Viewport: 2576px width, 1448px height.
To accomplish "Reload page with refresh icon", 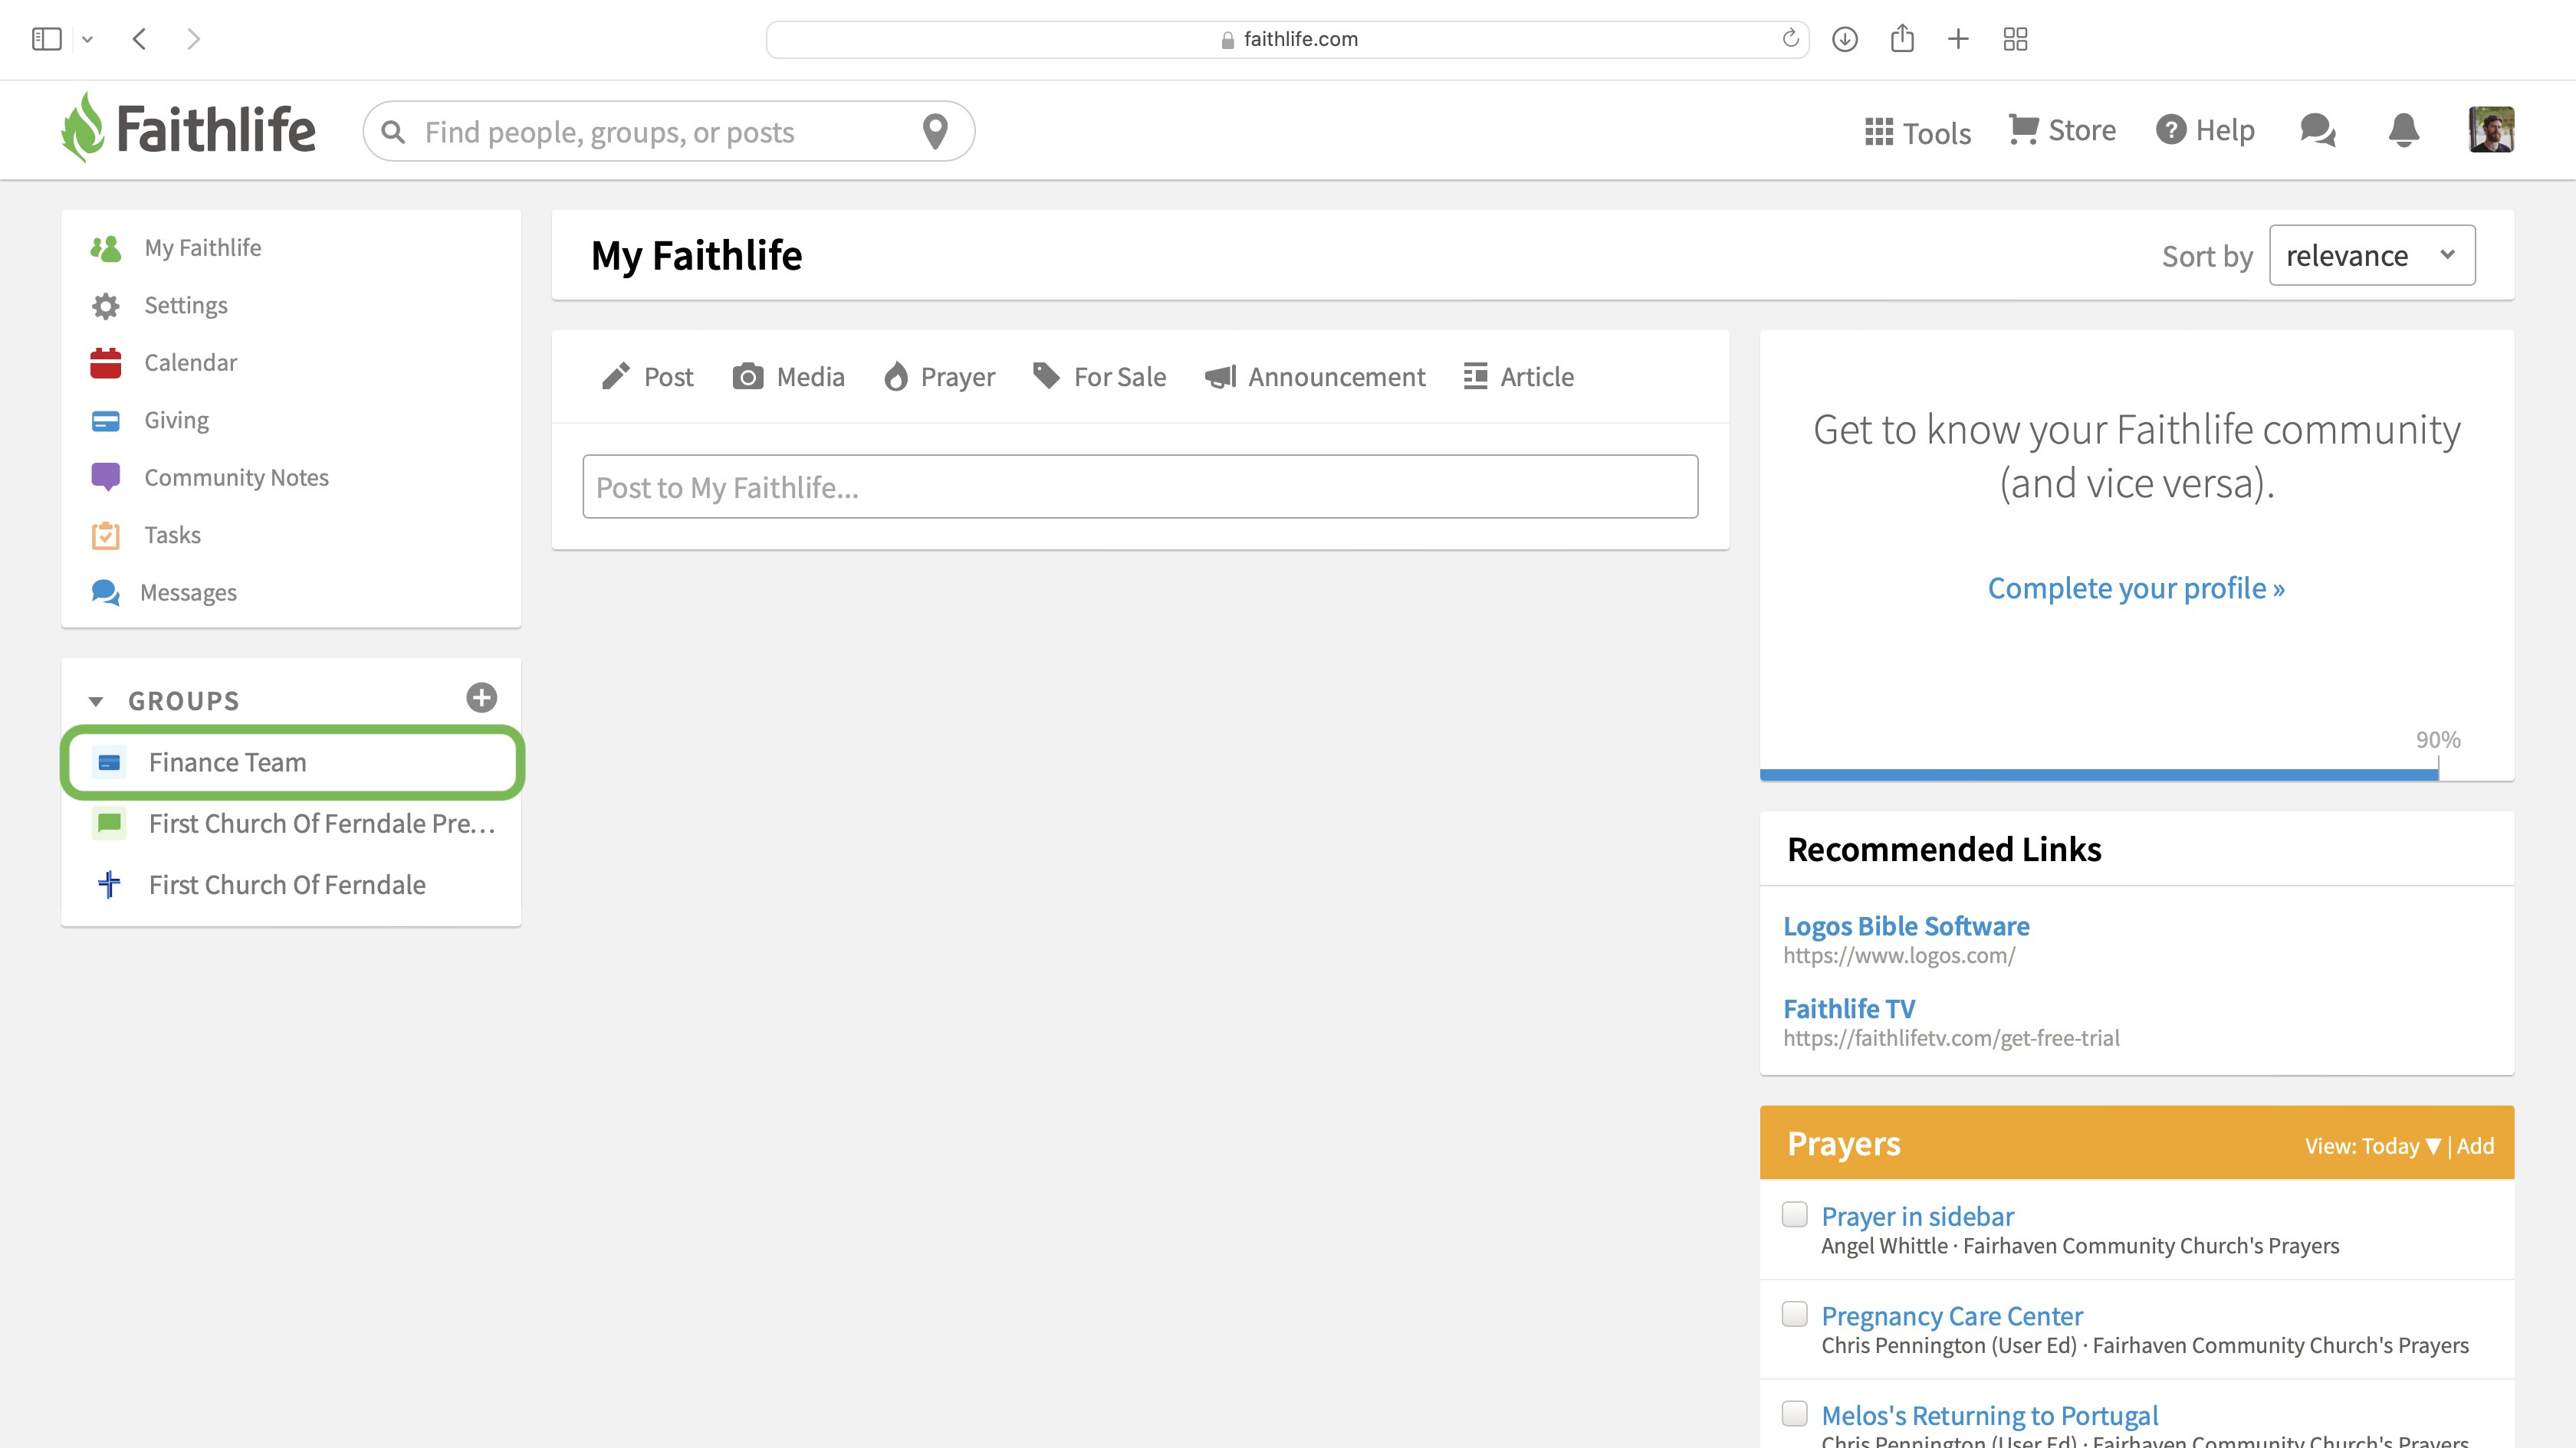I will [x=1790, y=39].
